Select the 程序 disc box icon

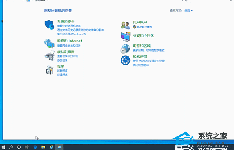(x=50, y=70)
